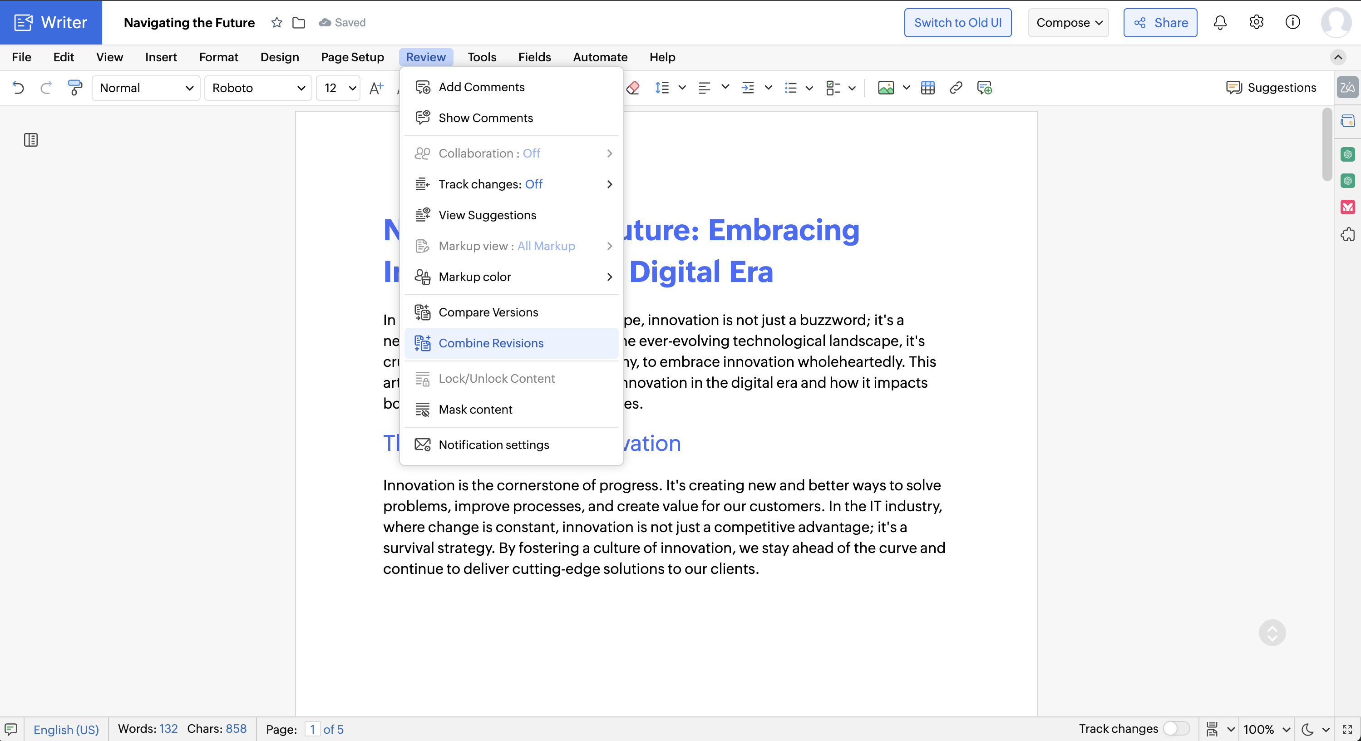
Task: Open the Roboto font dropdown
Action: pyautogui.click(x=258, y=88)
